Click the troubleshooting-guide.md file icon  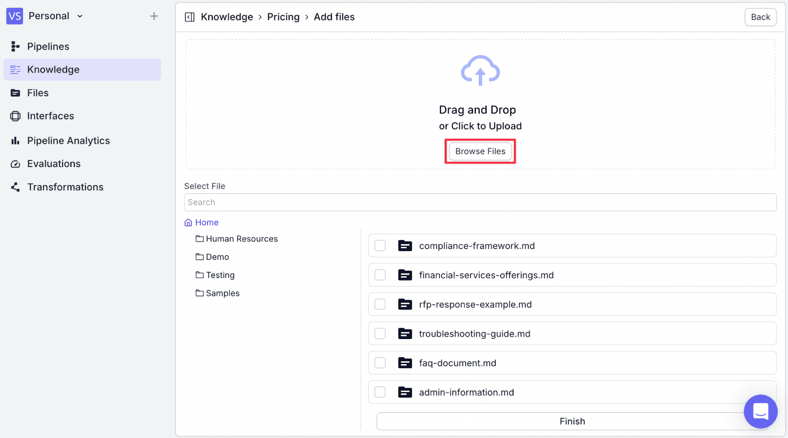pos(405,334)
